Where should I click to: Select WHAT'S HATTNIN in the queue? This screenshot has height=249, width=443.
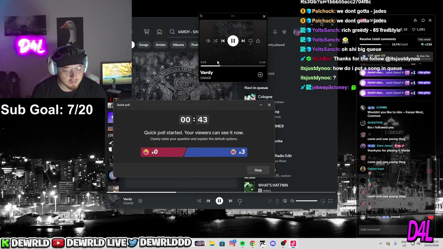273,185
